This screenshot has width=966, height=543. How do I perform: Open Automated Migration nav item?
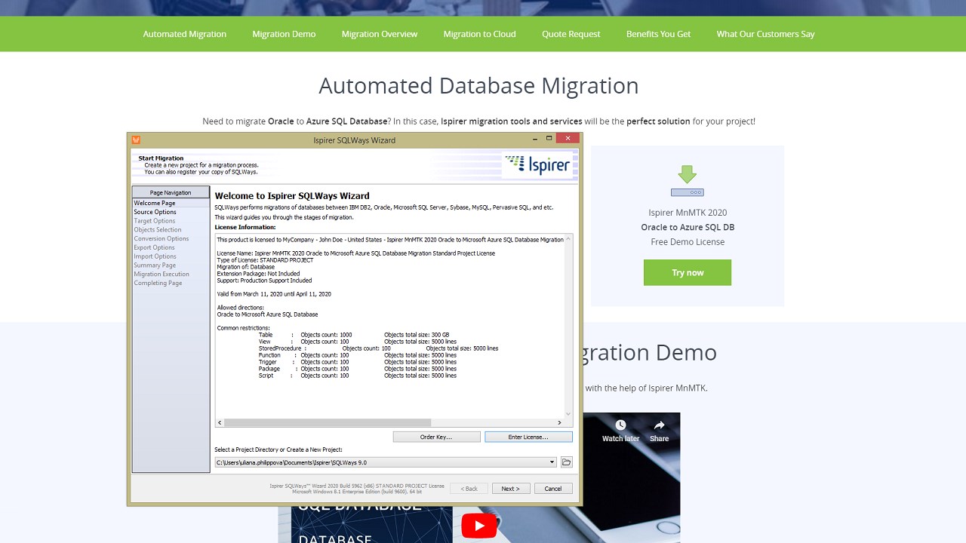tap(185, 34)
